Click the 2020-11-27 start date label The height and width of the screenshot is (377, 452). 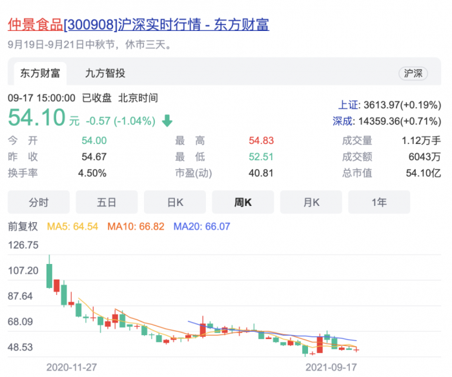point(72,367)
